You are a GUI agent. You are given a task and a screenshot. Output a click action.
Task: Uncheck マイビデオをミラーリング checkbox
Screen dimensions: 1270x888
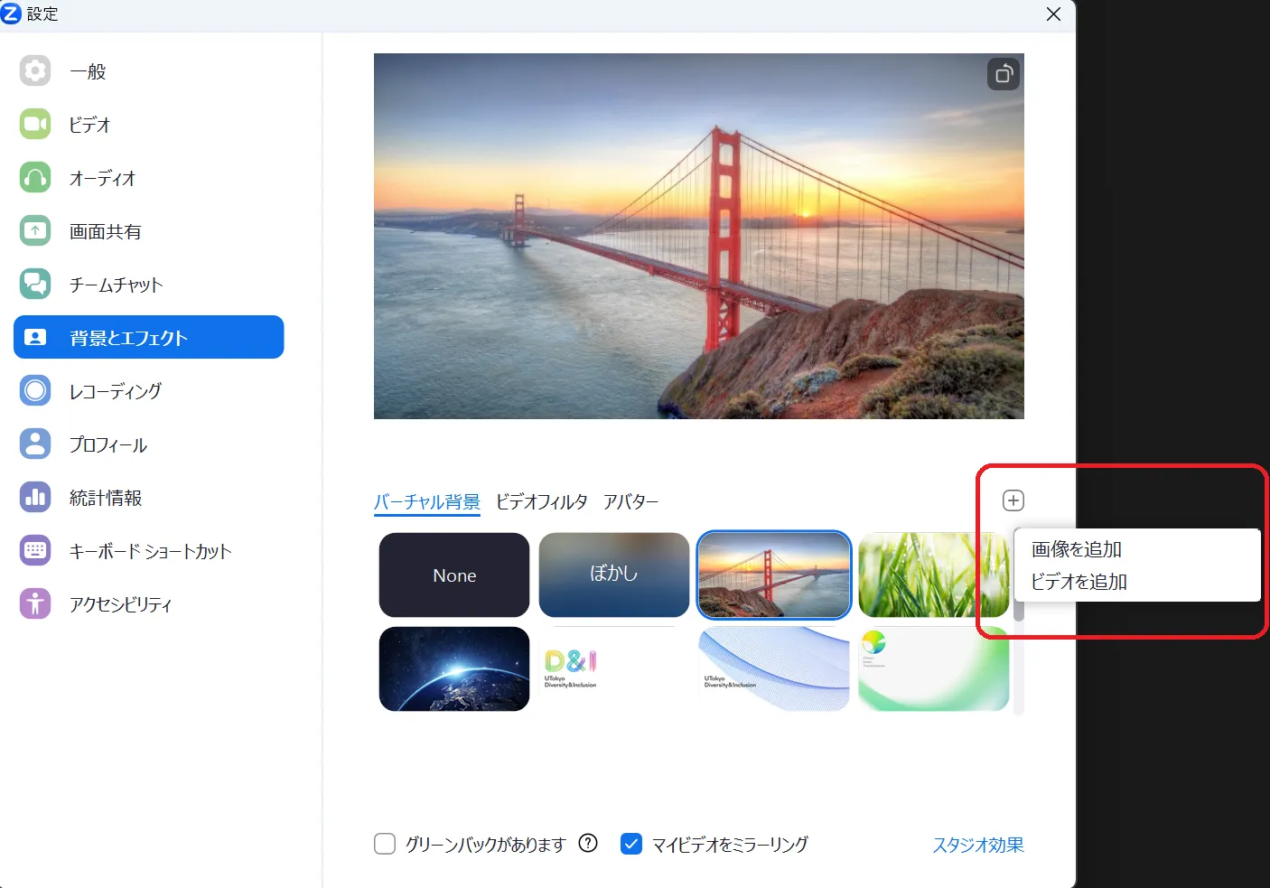pyautogui.click(x=631, y=844)
